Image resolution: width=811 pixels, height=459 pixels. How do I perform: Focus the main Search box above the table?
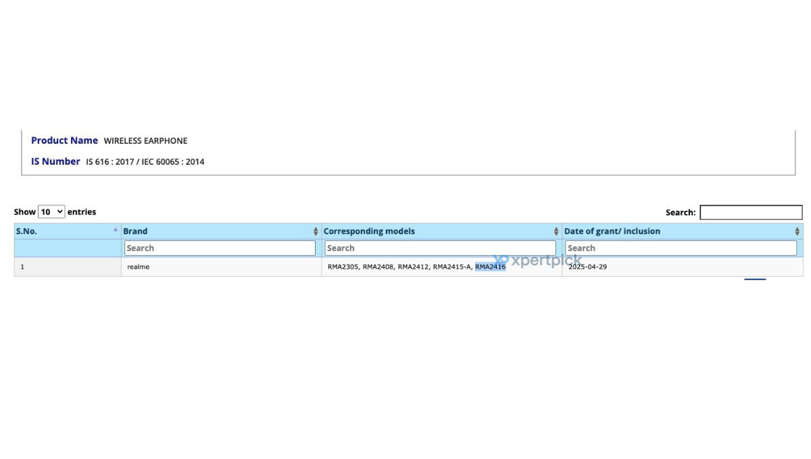751,213
